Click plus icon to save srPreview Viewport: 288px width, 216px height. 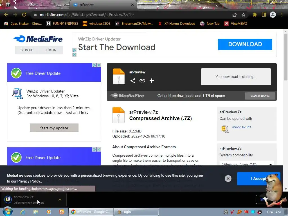pyautogui.click(x=152, y=81)
